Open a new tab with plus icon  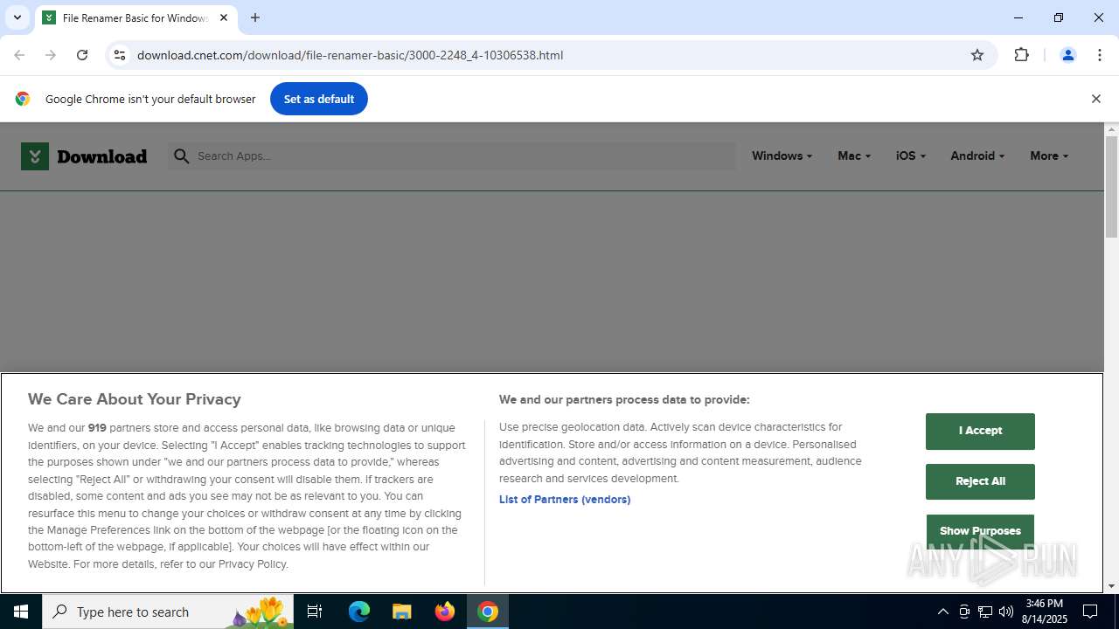[x=255, y=17]
